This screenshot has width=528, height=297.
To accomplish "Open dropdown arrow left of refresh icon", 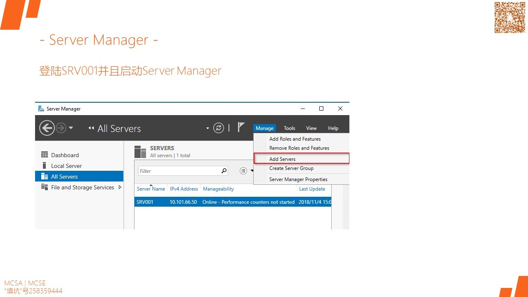I will (207, 128).
